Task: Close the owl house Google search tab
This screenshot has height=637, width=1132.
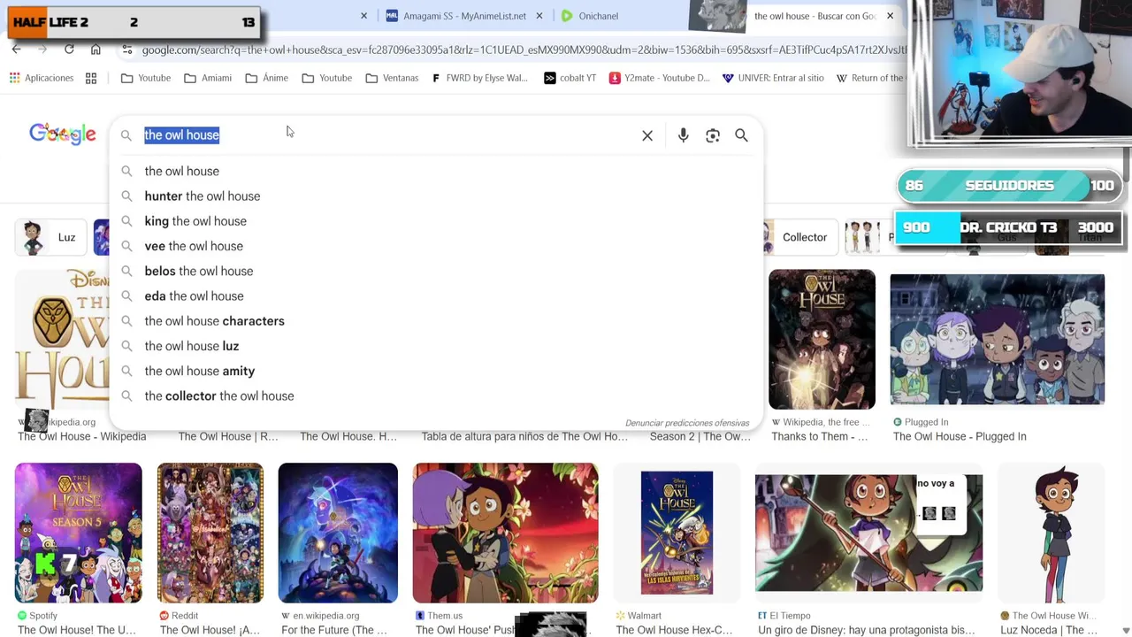Action: click(890, 16)
